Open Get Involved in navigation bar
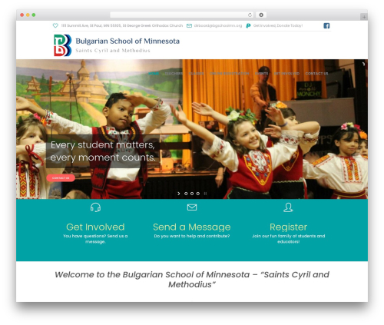 tap(286, 74)
